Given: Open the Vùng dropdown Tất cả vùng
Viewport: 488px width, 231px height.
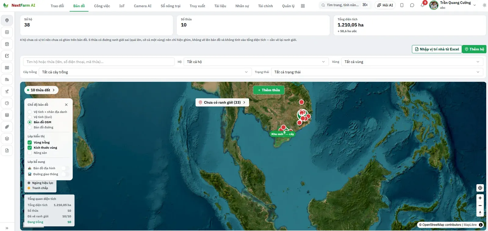Looking at the screenshot, I should coord(412,62).
